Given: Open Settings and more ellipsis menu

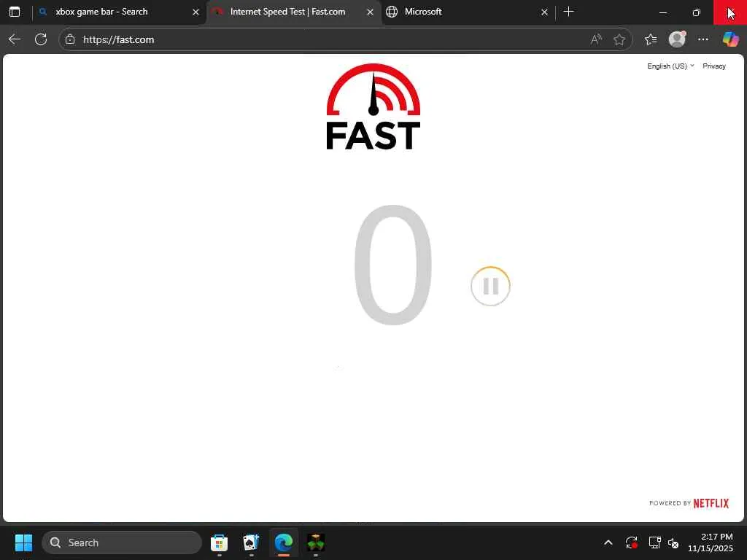Looking at the screenshot, I should coord(703,39).
